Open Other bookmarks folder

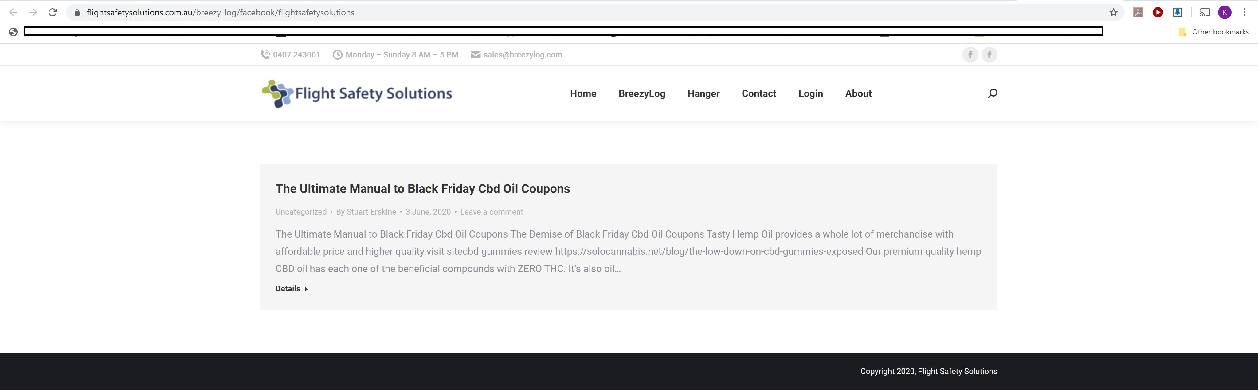1213,32
